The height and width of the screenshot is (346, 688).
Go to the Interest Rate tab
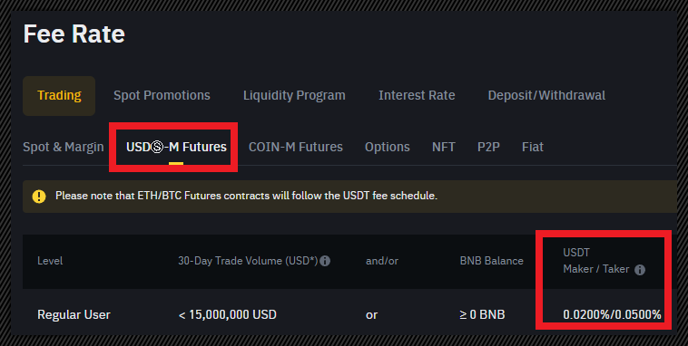(417, 95)
